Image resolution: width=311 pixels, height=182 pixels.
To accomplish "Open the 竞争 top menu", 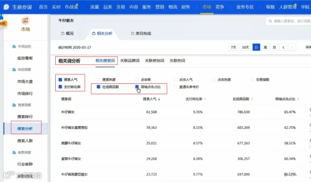I will (x=220, y=7).
